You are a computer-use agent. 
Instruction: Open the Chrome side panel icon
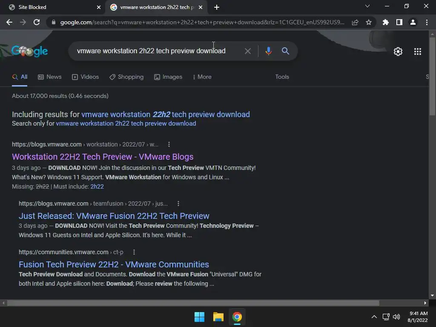pyautogui.click(x=399, y=22)
